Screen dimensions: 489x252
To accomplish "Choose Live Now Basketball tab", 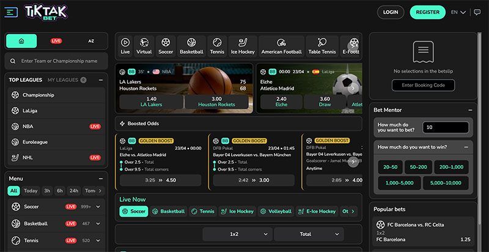I will tap(169, 212).
